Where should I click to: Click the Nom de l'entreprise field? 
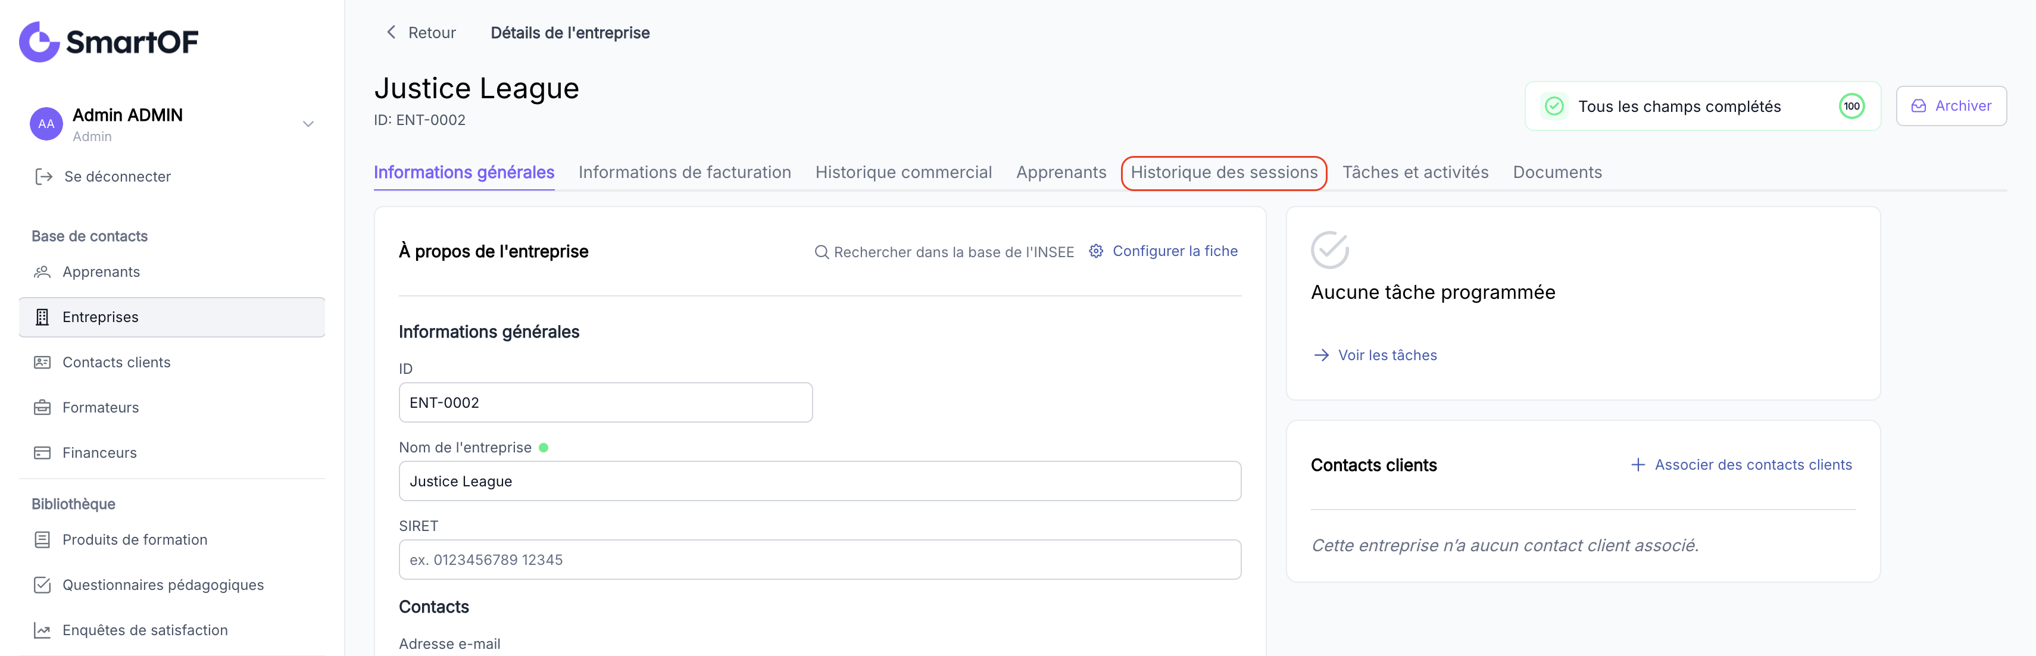[820, 482]
